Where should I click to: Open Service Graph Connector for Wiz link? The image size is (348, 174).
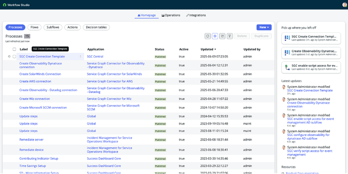[x=109, y=99]
